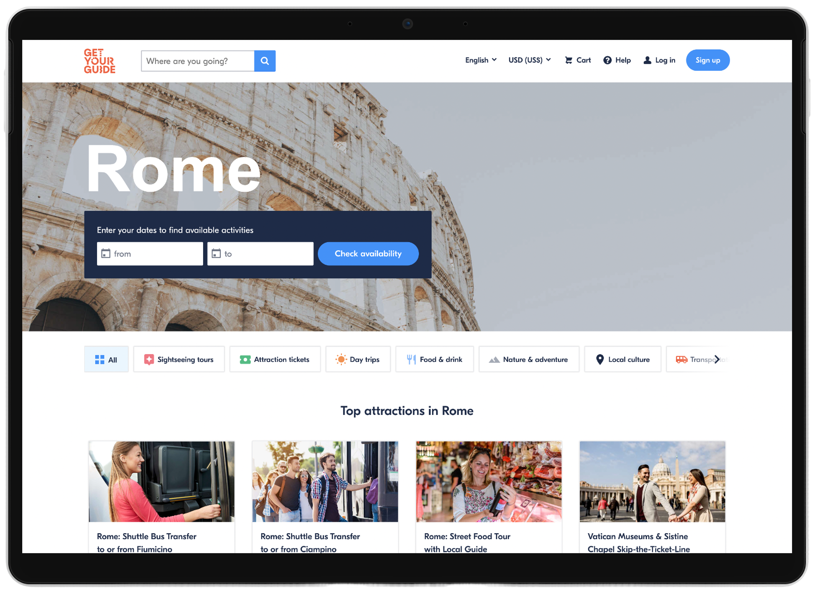
Task: Select the Attraction tickets category icon
Action: tap(245, 359)
